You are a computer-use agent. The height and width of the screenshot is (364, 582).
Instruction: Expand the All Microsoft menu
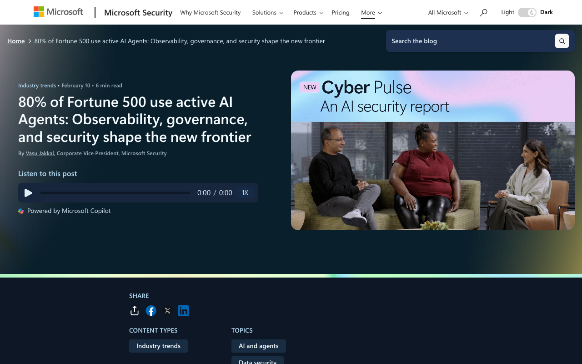point(448,13)
